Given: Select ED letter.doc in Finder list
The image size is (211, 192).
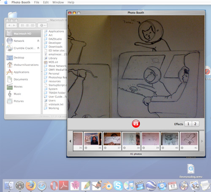Looking at the screenshot, I should (57, 51).
